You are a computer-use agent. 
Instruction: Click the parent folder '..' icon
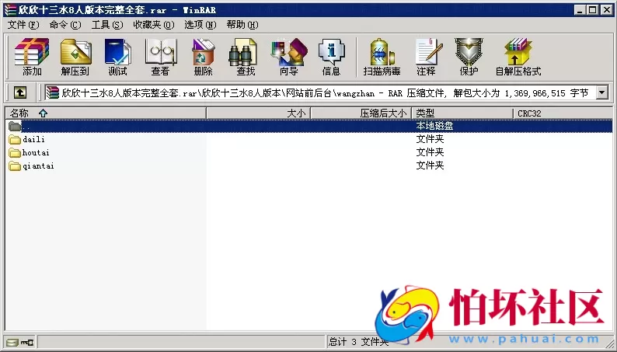[15, 126]
